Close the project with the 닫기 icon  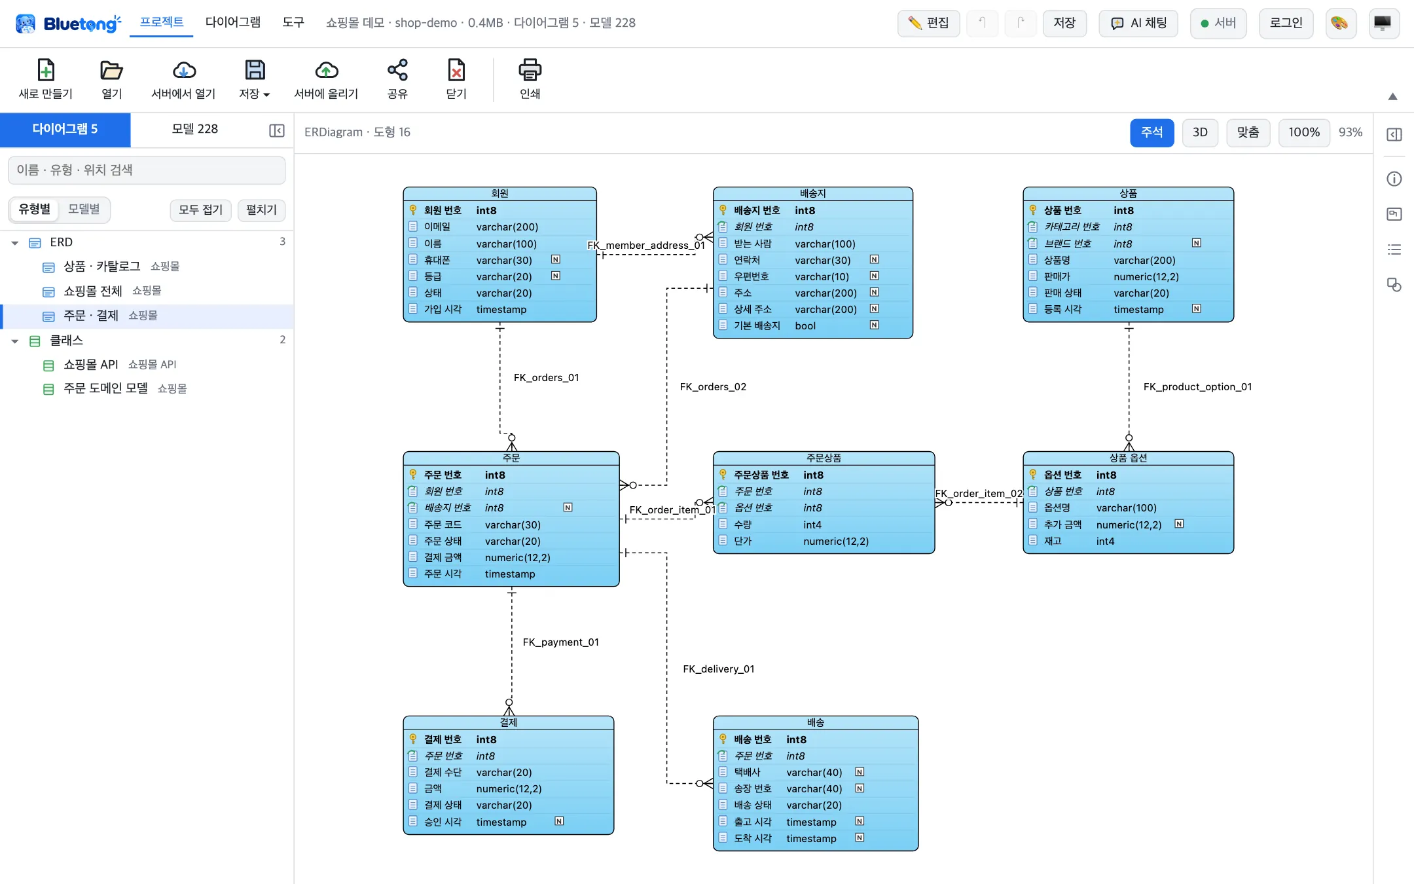point(456,70)
